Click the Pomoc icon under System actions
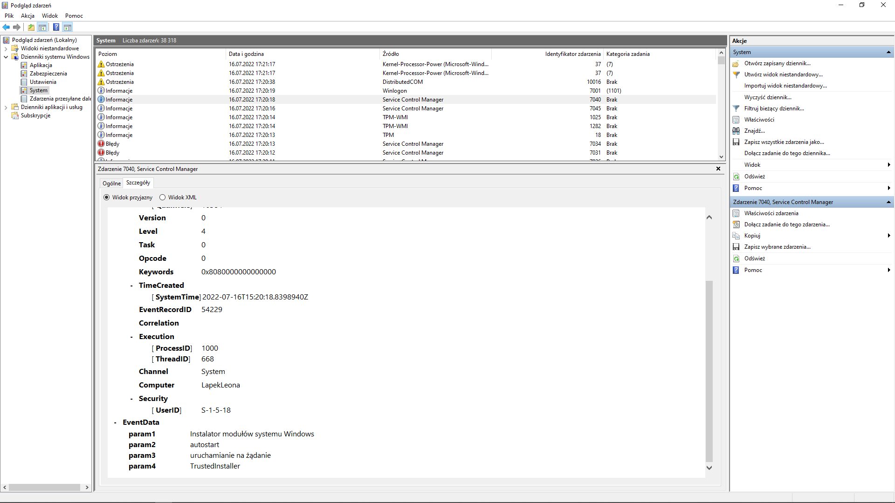Viewport: 895px width, 503px height. (x=736, y=188)
